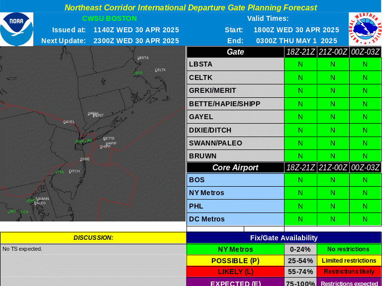Screen dimensions: 382x286
Task: Click 00Z-03Z header in Gate table
Action: coord(365,52)
